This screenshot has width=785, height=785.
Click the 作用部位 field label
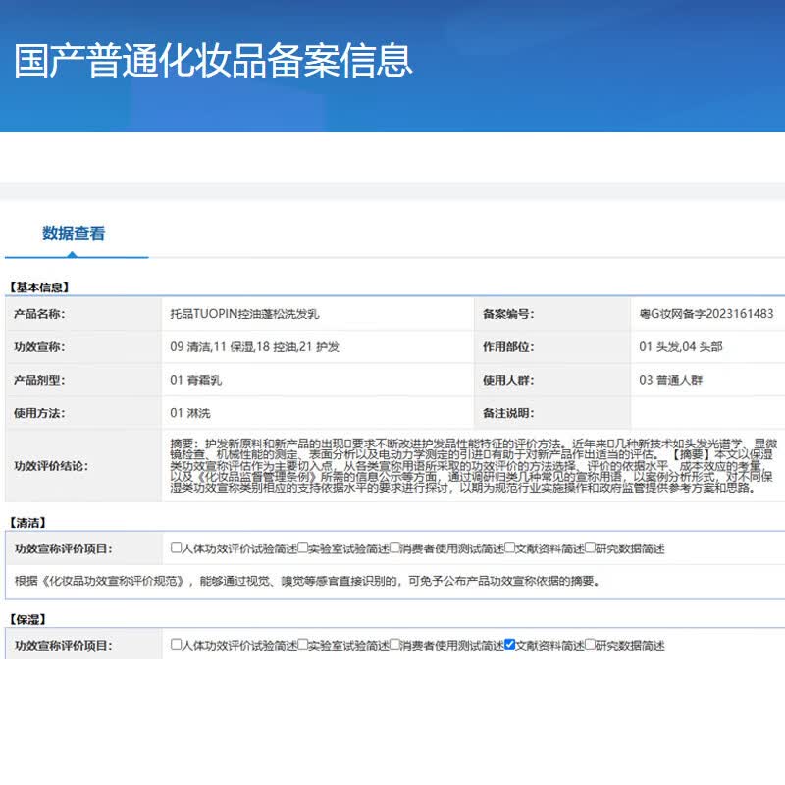pos(508,347)
